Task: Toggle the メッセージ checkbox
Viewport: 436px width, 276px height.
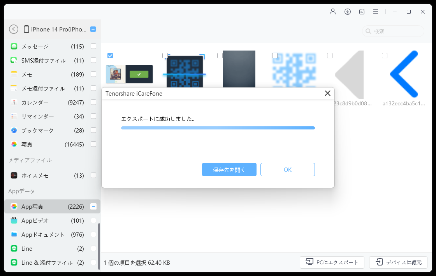Action: click(93, 46)
